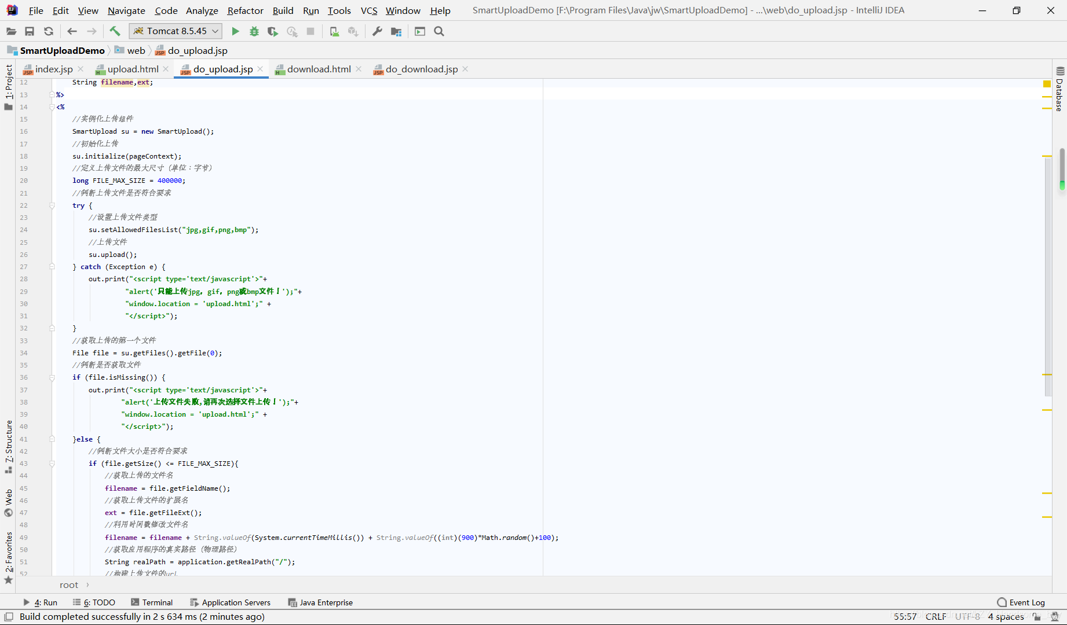Open Web tool window sidebar
Image resolution: width=1067 pixels, height=625 pixels.
coord(8,502)
